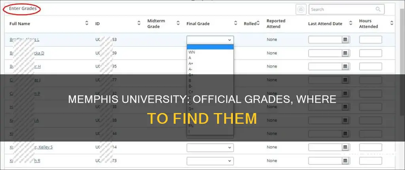Open calendar icon for ID ending 44

click(345, 134)
